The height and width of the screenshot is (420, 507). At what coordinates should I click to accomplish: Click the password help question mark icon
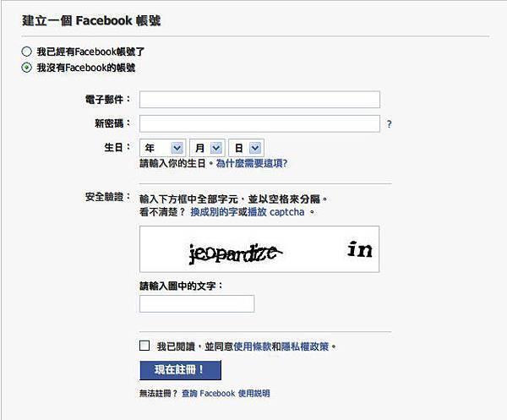click(390, 124)
